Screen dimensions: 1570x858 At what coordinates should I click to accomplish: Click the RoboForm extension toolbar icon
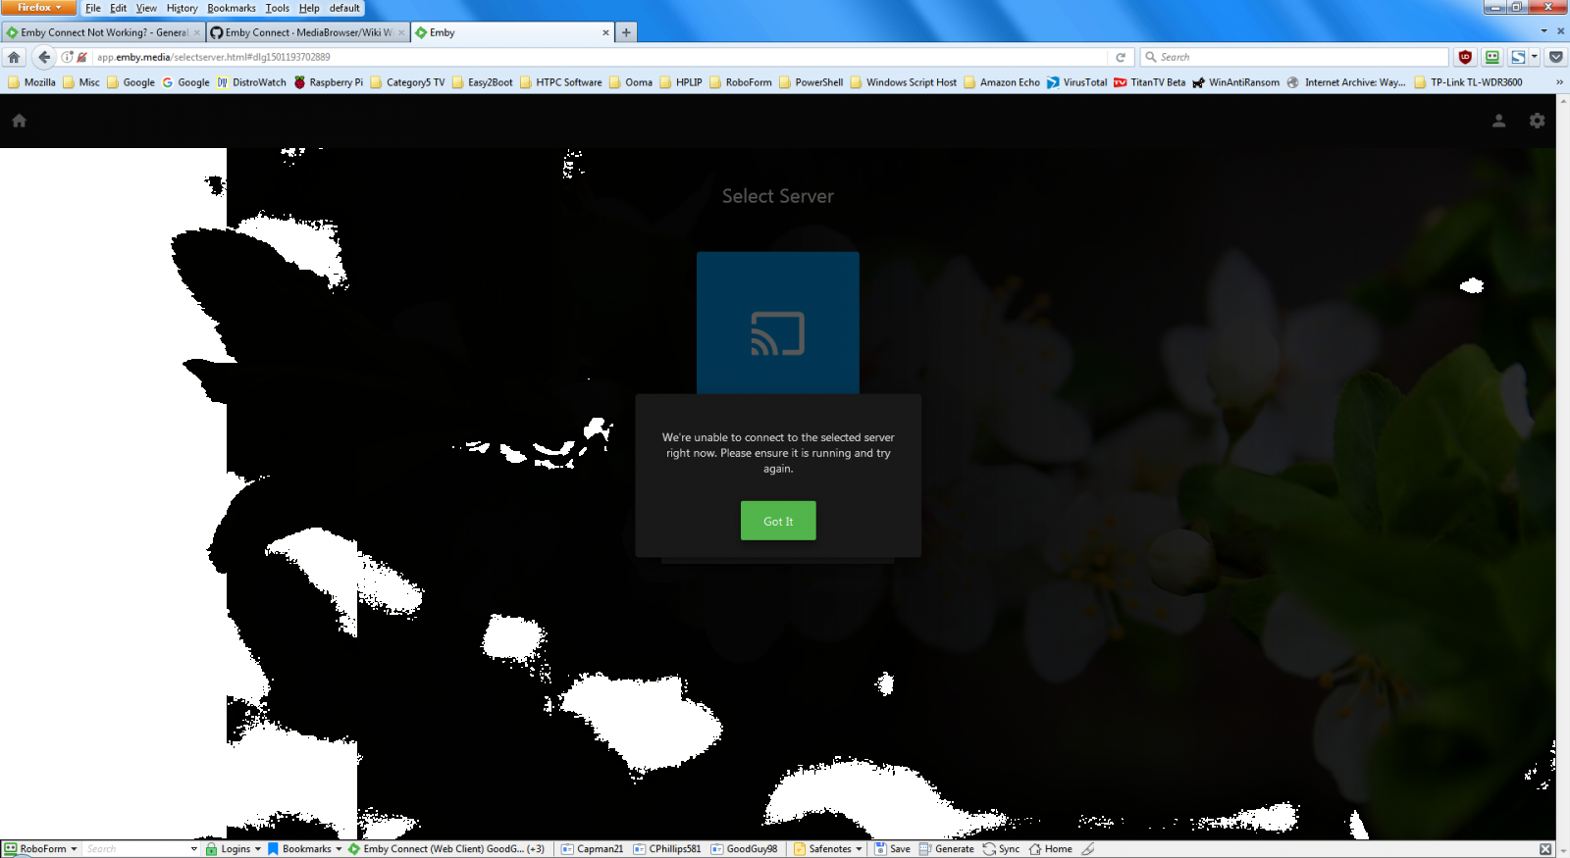click(1492, 57)
